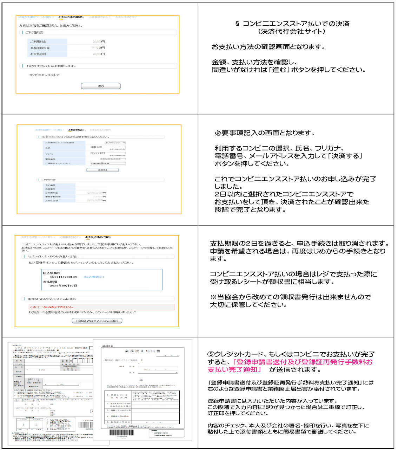Click the ご連絡先メールアドレス input field
The height and width of the screenshot is (451, 398).
tap(108, 163)
